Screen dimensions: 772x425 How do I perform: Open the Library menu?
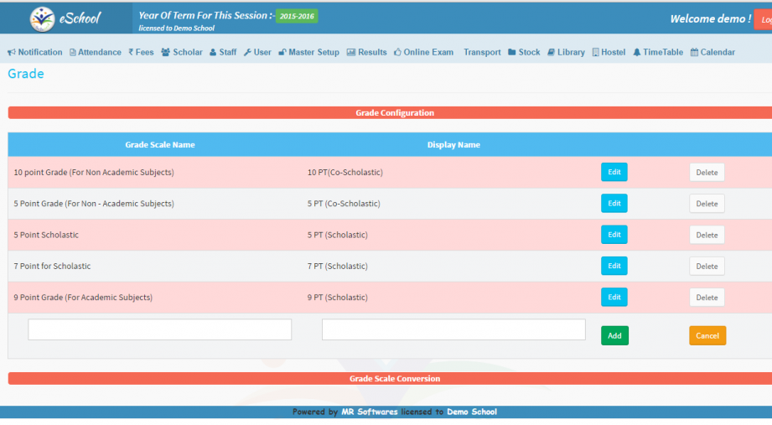click(x=566, y=52)
